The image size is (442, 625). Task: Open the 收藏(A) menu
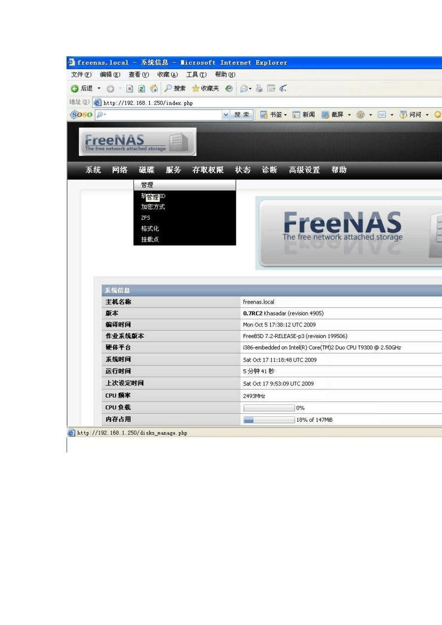[167, 74]
